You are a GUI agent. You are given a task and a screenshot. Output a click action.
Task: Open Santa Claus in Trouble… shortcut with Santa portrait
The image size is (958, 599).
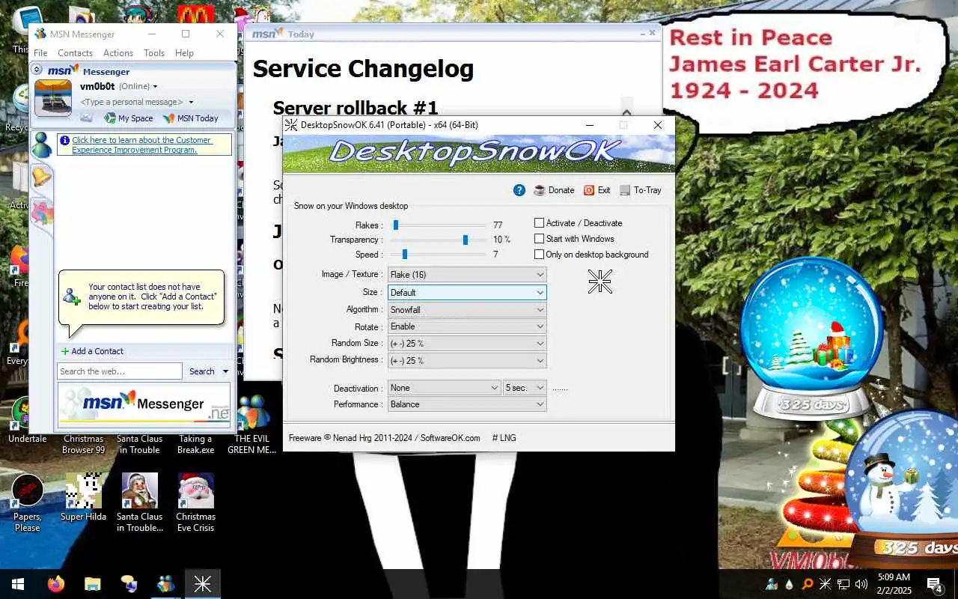tap(140, 502)
